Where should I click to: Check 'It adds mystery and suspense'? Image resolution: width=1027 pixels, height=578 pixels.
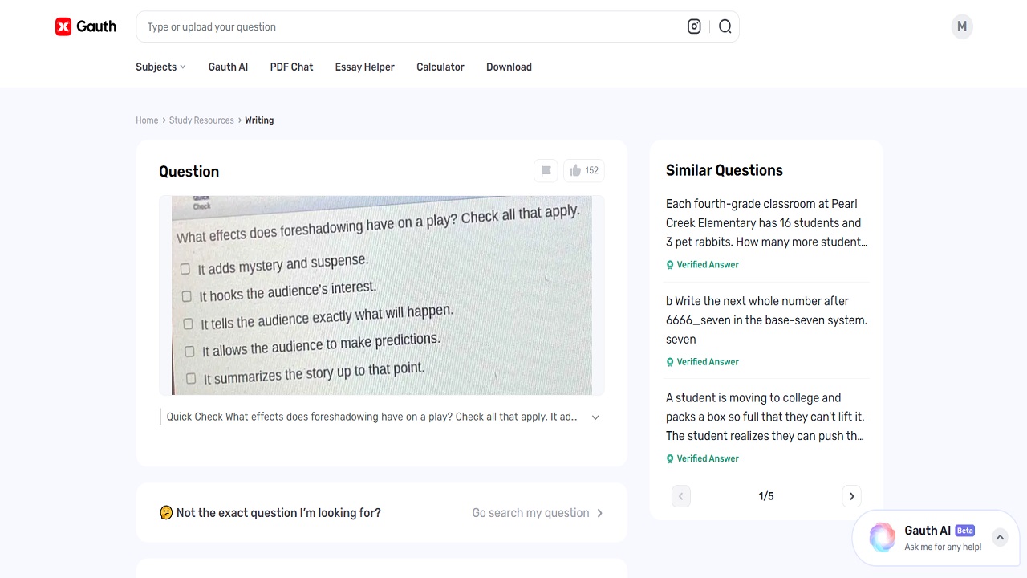coord(185,268)
